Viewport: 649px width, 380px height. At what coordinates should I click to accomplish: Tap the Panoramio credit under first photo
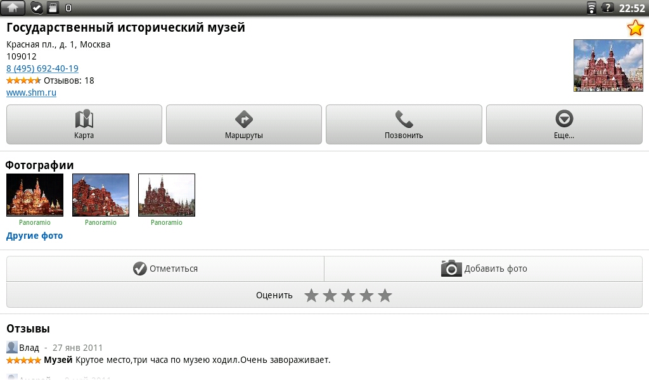(35, 222)
